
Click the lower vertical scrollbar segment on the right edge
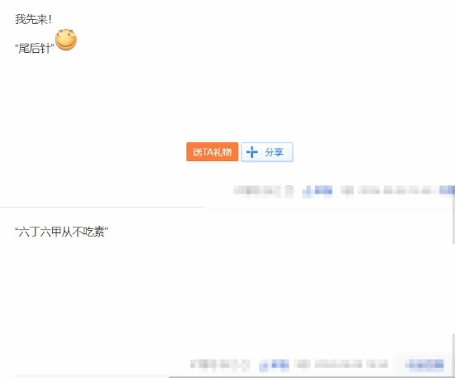[453, 356]
